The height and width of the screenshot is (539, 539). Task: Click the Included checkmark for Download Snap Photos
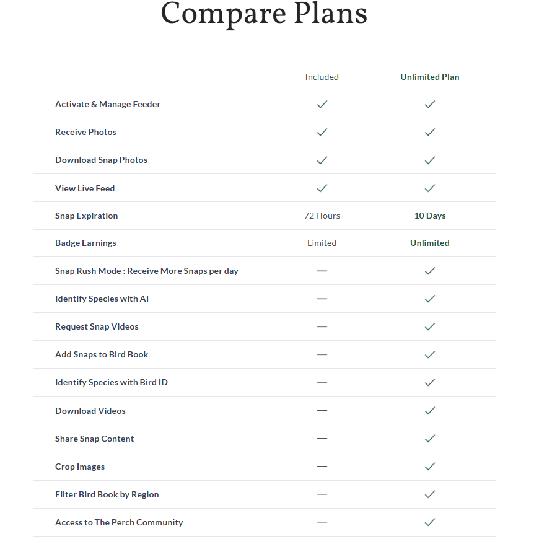point(322,160)
